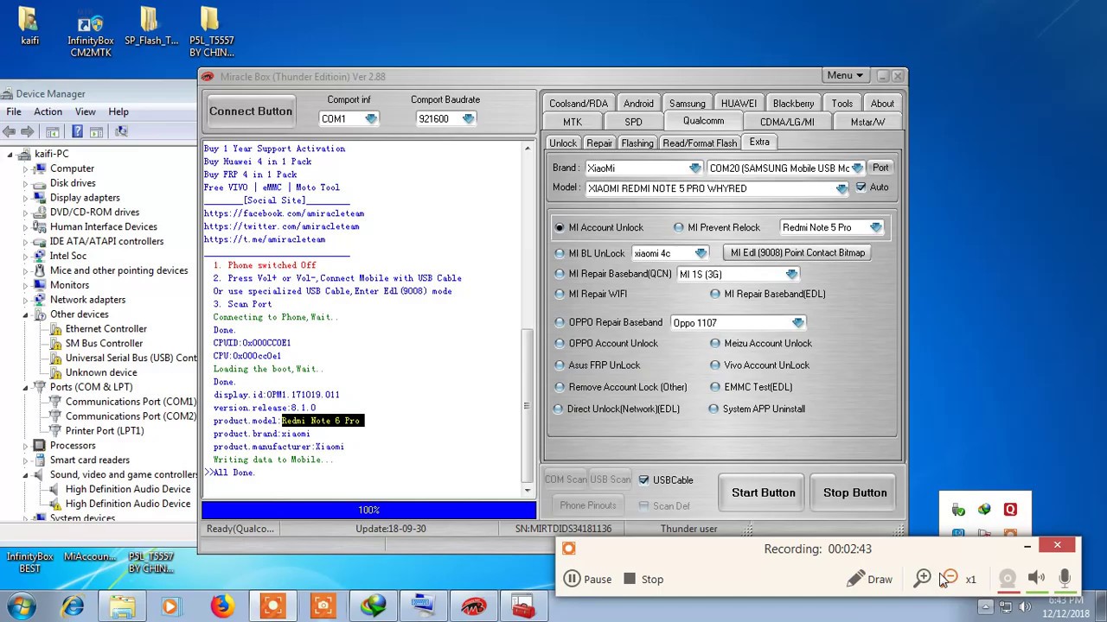Open the Redmi Note 5 Pro dropdown
1107x622 pixels.
[876, 228]
